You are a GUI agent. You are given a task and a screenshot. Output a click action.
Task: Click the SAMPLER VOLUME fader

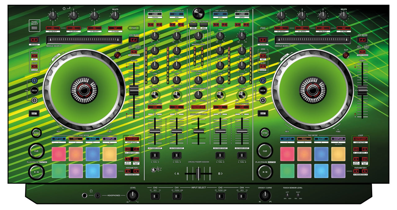click(198, 131)
